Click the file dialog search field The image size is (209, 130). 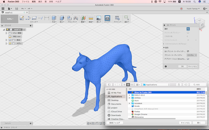198,85
